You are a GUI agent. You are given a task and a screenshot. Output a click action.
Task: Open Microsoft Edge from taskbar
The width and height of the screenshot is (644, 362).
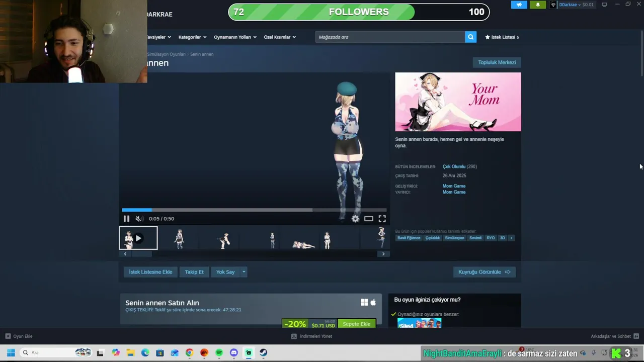point(145,353)
